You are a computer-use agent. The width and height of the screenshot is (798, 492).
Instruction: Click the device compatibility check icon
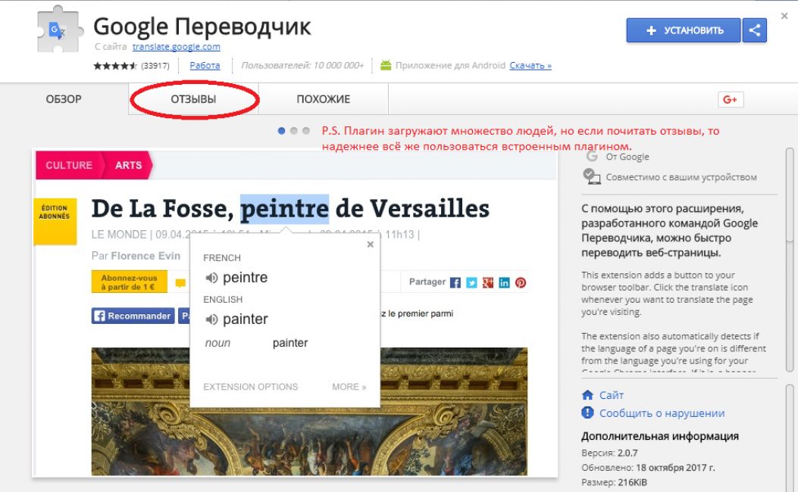coord(591,176)
